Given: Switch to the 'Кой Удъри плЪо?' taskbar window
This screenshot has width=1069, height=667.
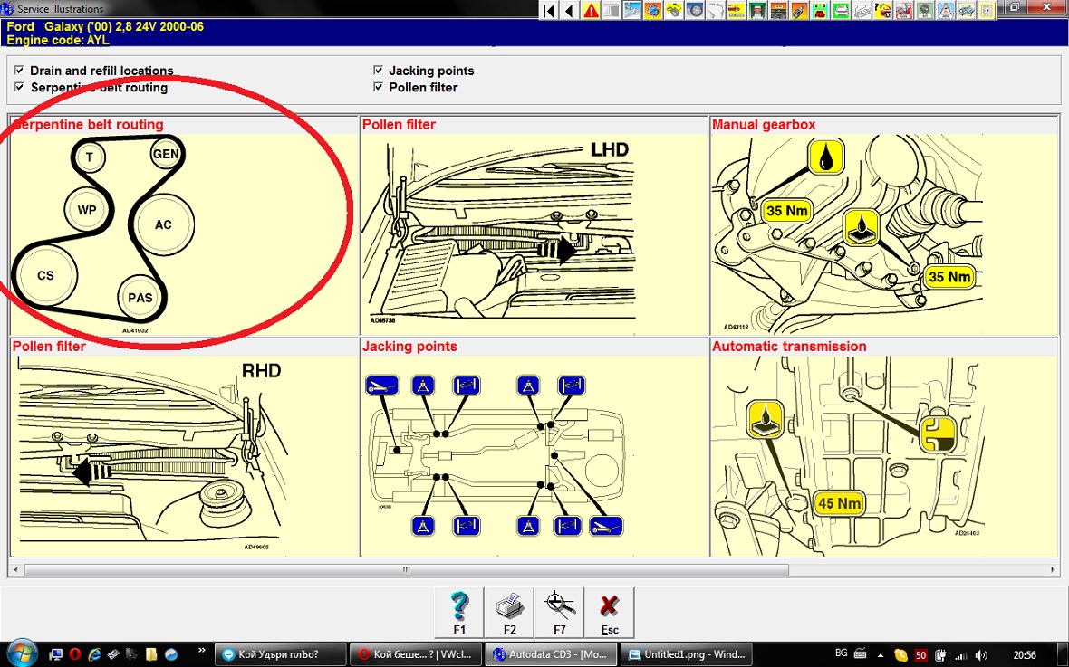Looking at the screenshot, I should pyautogui.click(x=280, y=654).
